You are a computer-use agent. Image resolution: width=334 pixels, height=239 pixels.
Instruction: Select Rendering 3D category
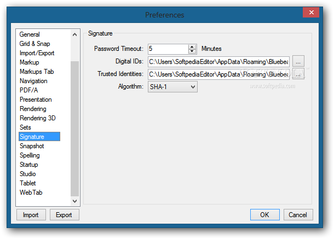pos(37,118)
